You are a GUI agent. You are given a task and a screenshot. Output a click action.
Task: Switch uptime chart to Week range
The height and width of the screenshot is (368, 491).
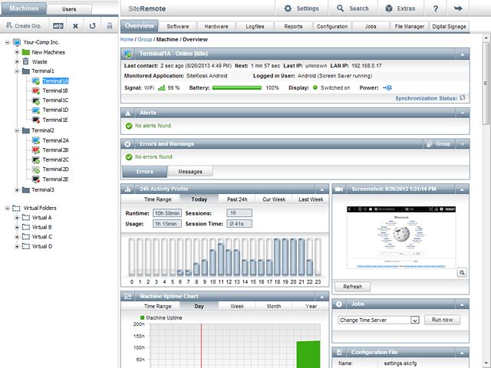[x=237, y=305]
